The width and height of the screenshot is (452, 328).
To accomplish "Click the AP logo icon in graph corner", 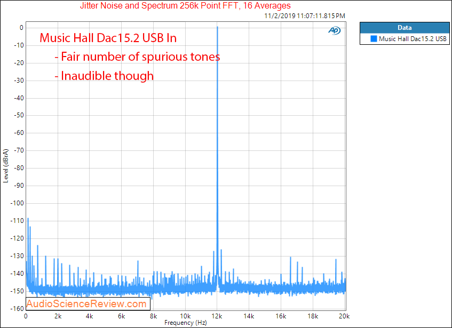I will [x=335, y=30].
